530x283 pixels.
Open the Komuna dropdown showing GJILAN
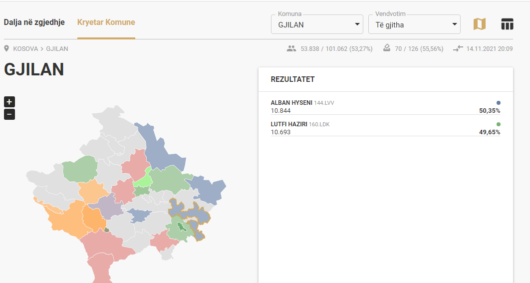tap(317, 24)
